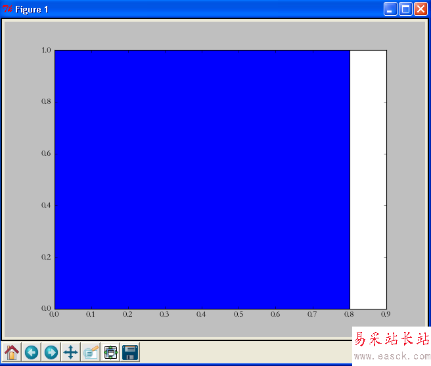Click the x-axis label 0.6

click(275, 314)
